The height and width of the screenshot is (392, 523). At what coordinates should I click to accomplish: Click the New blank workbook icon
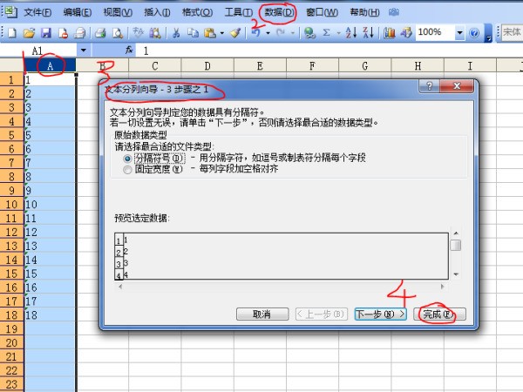pos(12,33)
